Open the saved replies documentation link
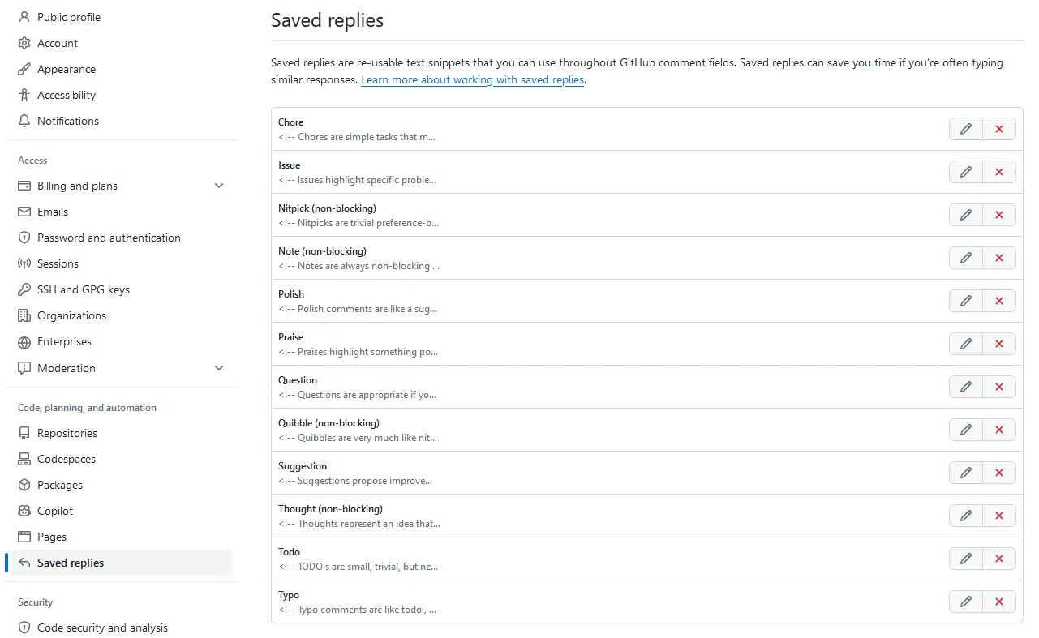 [x=472, y=79]
